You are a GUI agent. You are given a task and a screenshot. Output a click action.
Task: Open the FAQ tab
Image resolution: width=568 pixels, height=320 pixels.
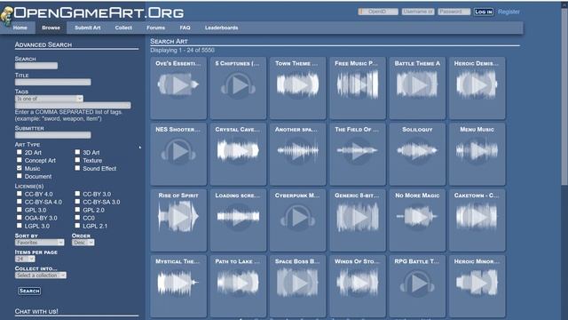(x=185, y=28)
